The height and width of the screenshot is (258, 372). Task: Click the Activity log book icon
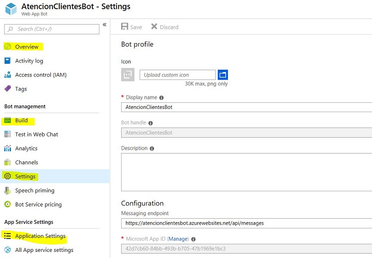click(7, 60)
